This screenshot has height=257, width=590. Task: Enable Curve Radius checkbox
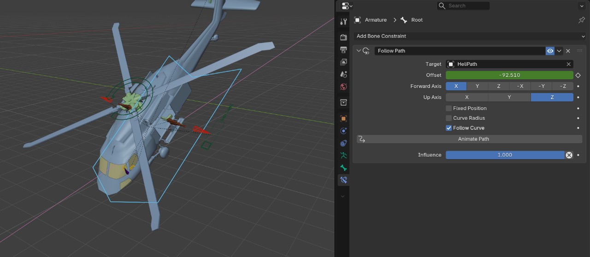(448, 118)
